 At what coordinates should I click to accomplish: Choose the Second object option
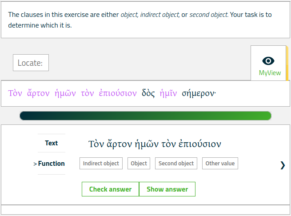click(176, 164)
